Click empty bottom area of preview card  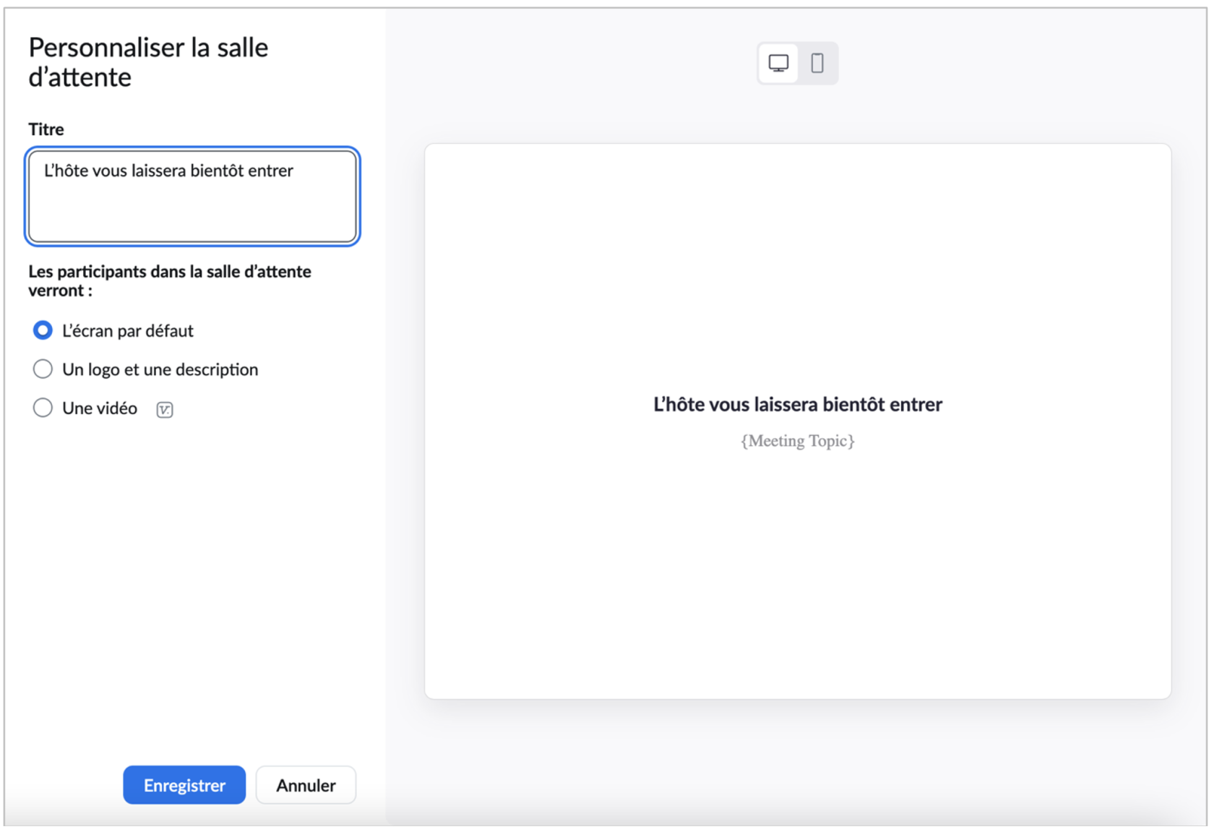point(797,614)
